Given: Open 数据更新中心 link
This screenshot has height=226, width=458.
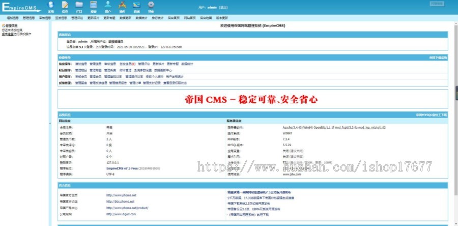Looking at the screenshot, I should tap(163, 70).
